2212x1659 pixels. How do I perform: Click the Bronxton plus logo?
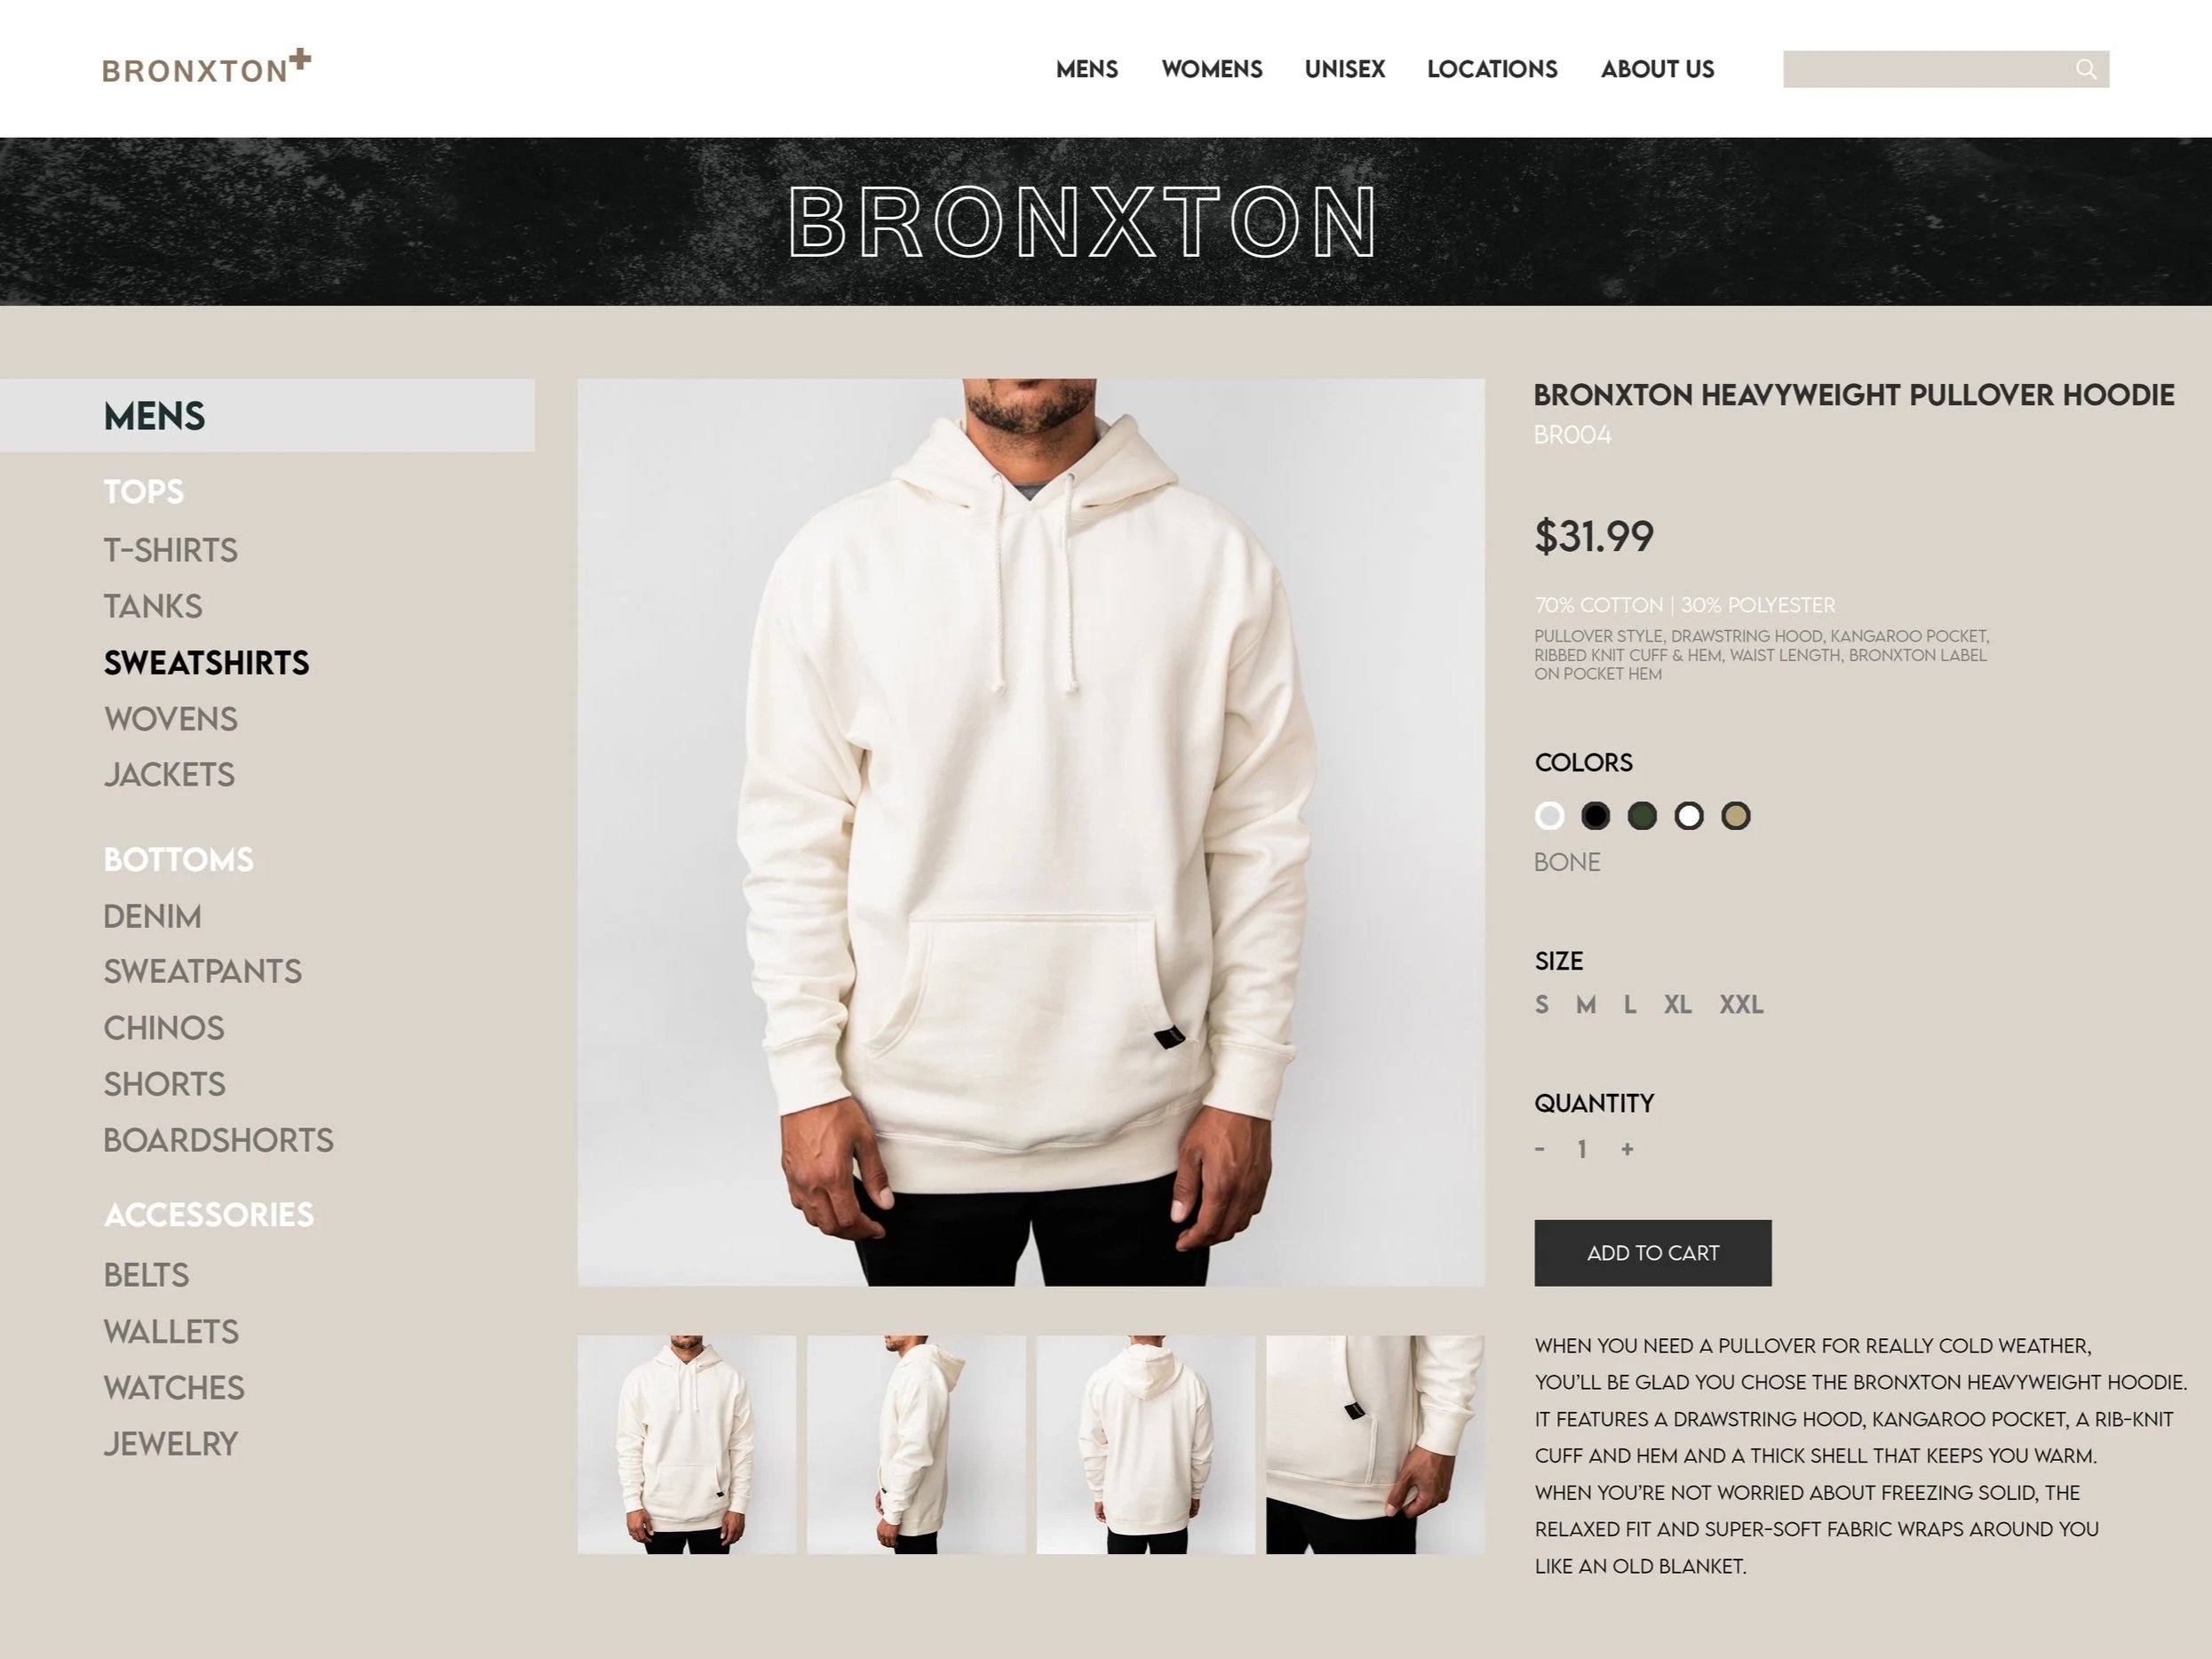coord(207,66)
